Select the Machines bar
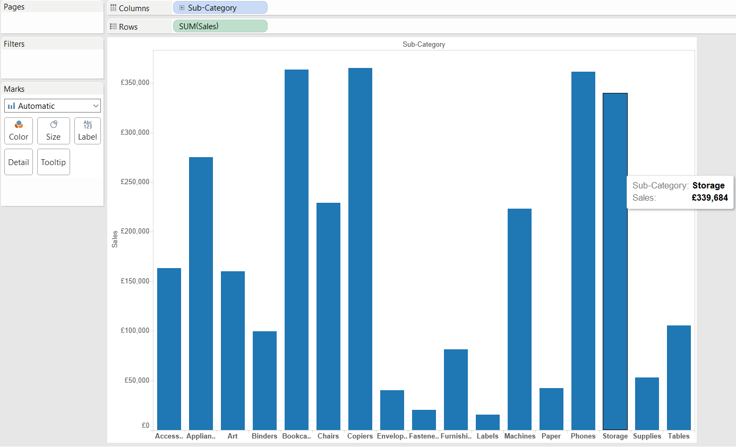Viewport: 736px width, 447px height. tap(519, 319)
